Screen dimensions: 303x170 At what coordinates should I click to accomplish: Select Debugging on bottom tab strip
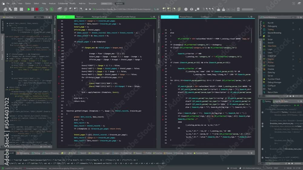tap(23, 153)
